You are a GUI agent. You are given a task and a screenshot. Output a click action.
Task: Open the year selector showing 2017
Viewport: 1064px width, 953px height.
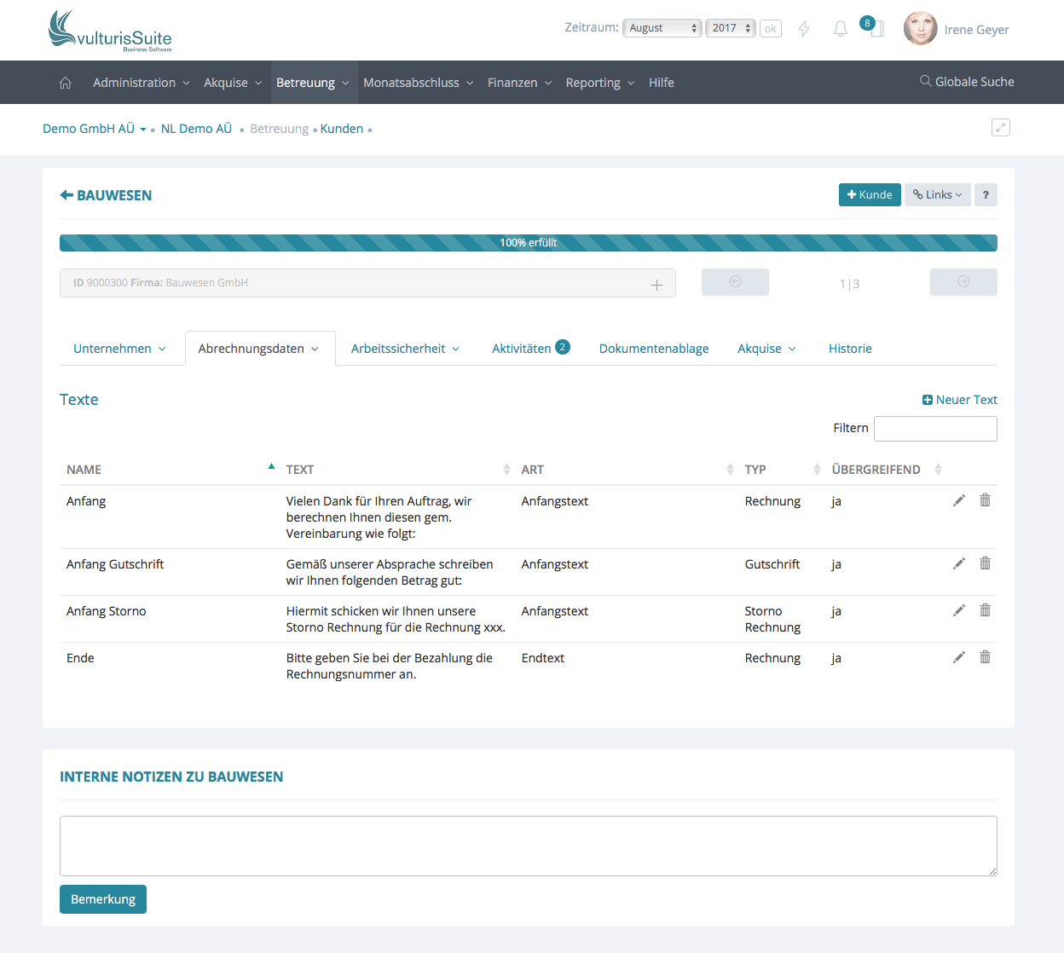tap(731, 28)
